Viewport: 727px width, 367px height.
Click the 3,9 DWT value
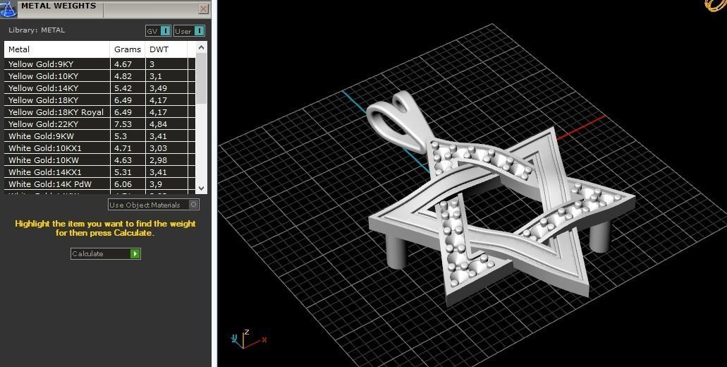coord(155,185)
